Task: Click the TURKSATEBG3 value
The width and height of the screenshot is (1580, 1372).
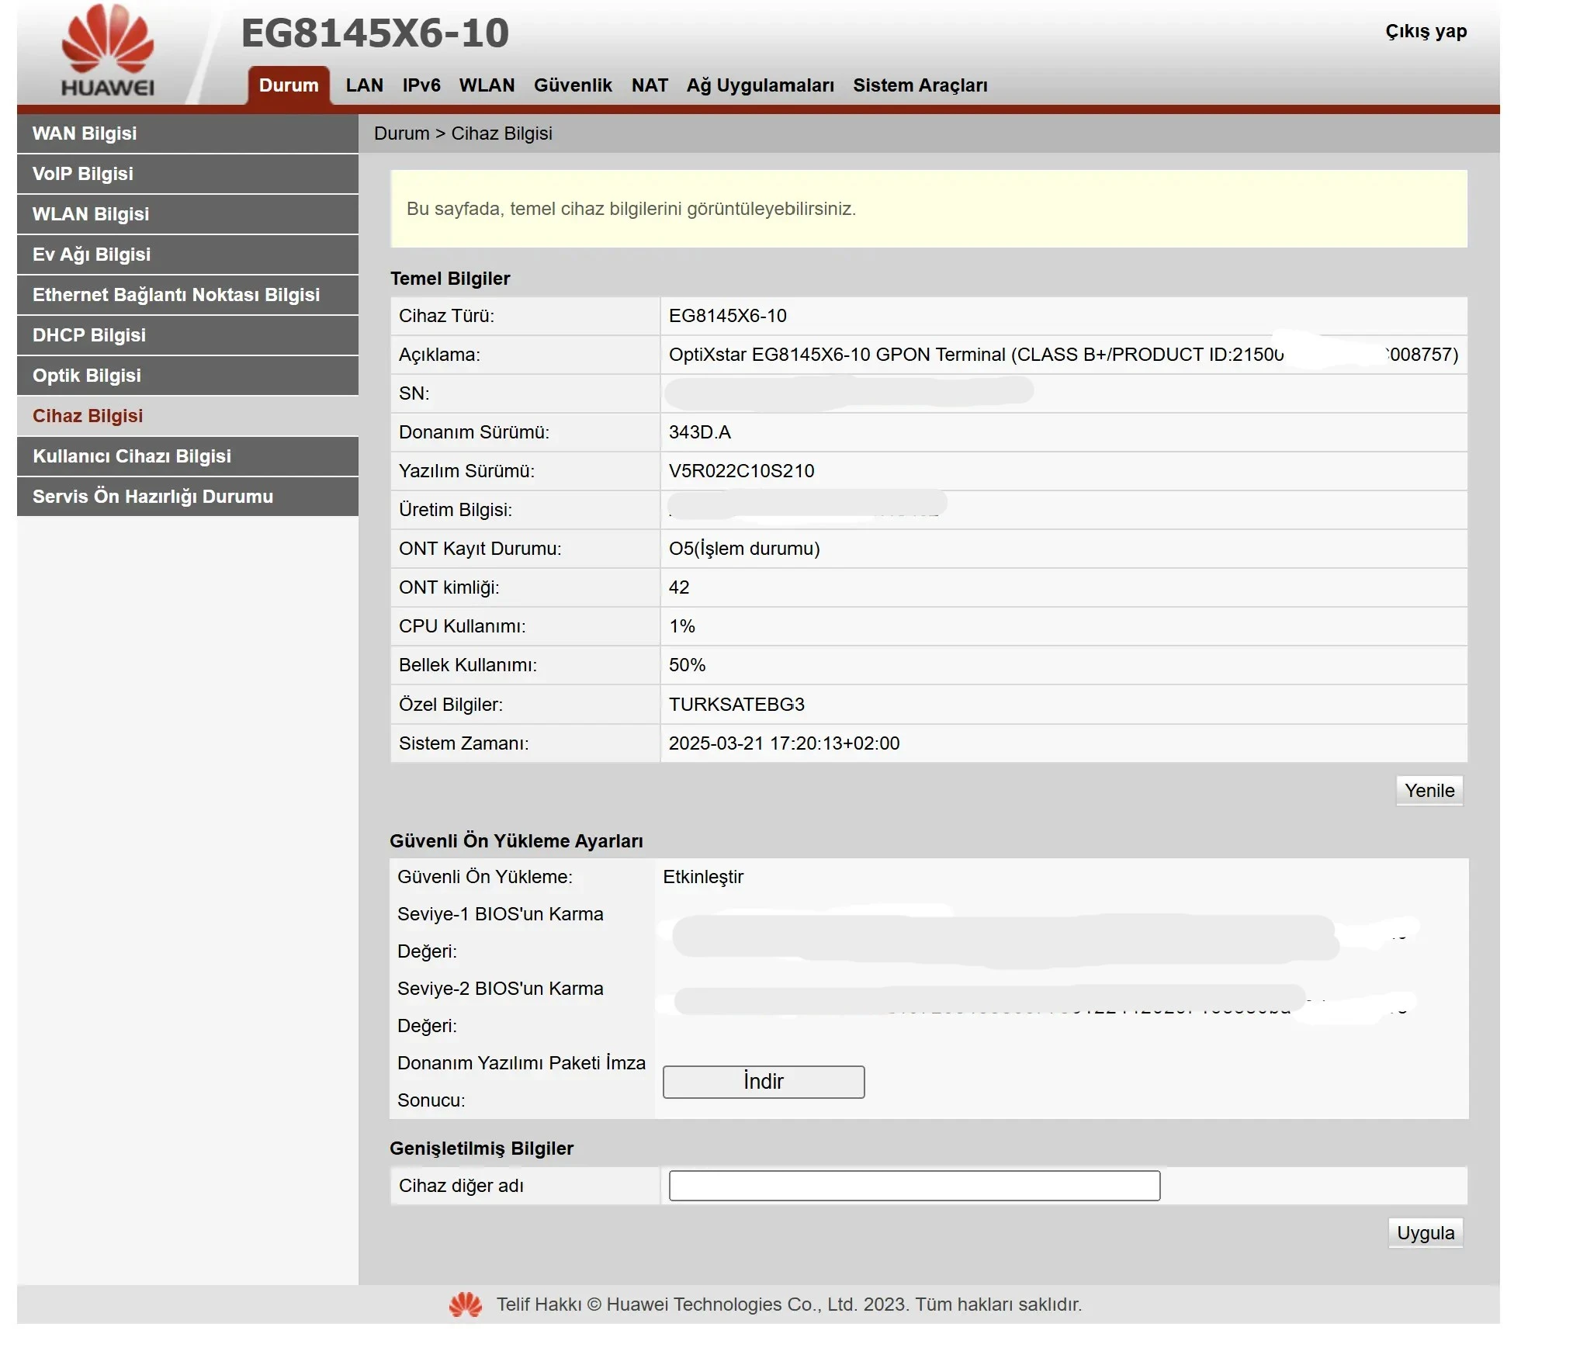Action: pyautogui.click(x=736, y=705)
